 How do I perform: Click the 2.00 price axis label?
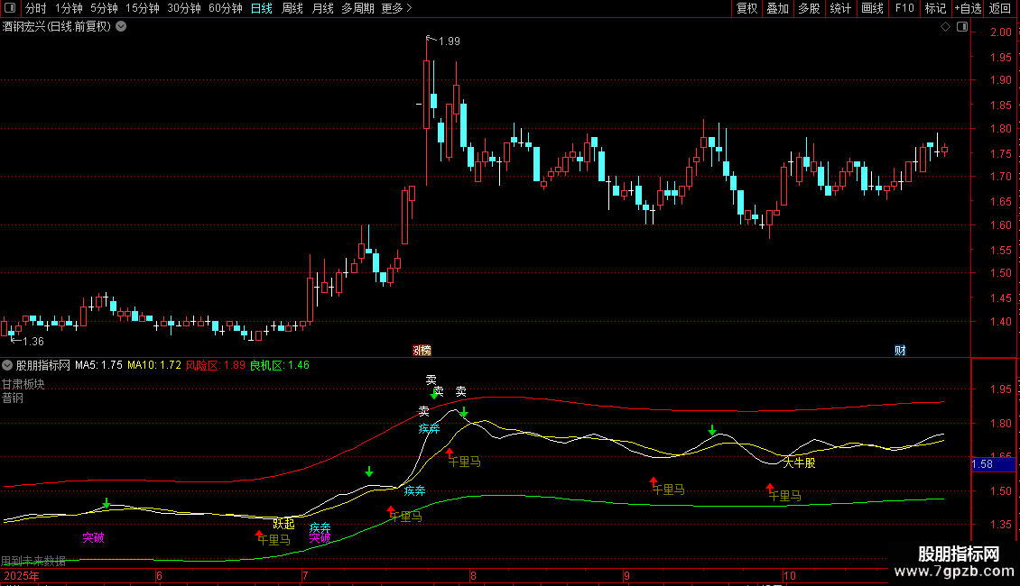1001,32
